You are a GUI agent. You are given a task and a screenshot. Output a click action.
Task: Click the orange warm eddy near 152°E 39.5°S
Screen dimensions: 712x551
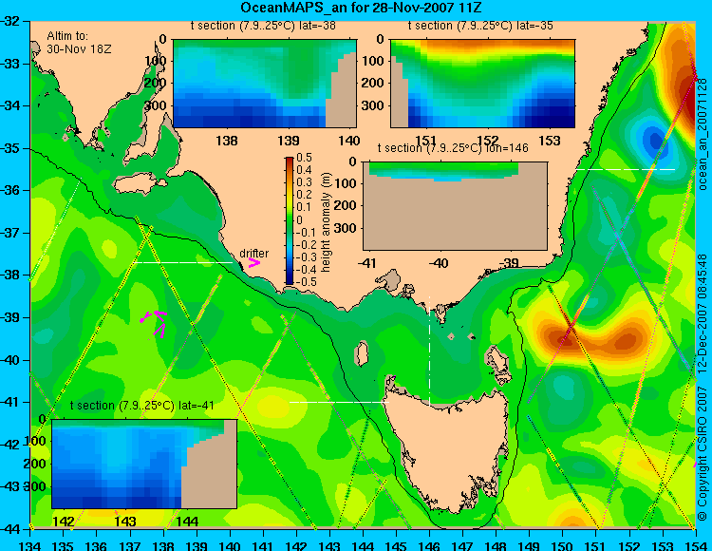tap(626, 340)
